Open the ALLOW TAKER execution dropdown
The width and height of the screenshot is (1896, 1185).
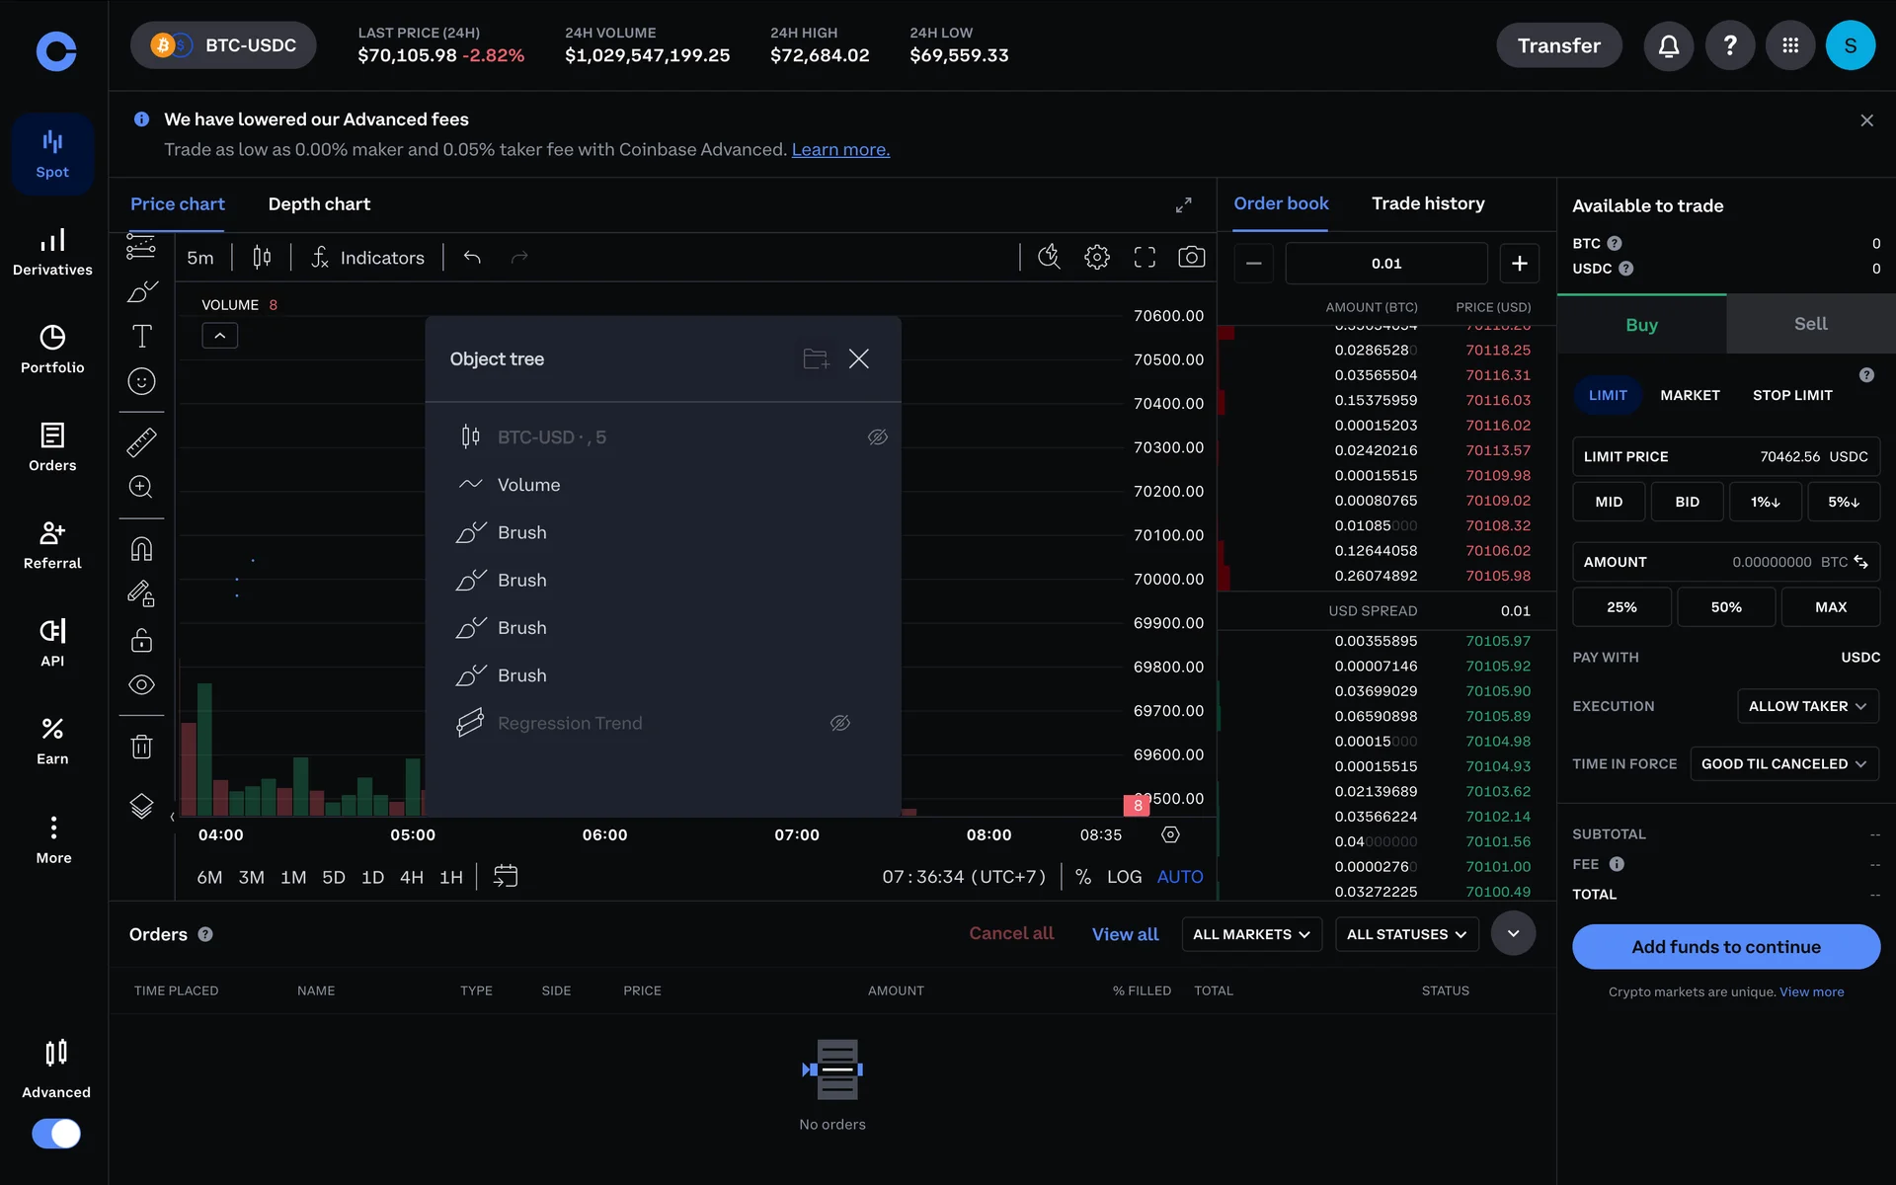click(x=1806, y=706)
